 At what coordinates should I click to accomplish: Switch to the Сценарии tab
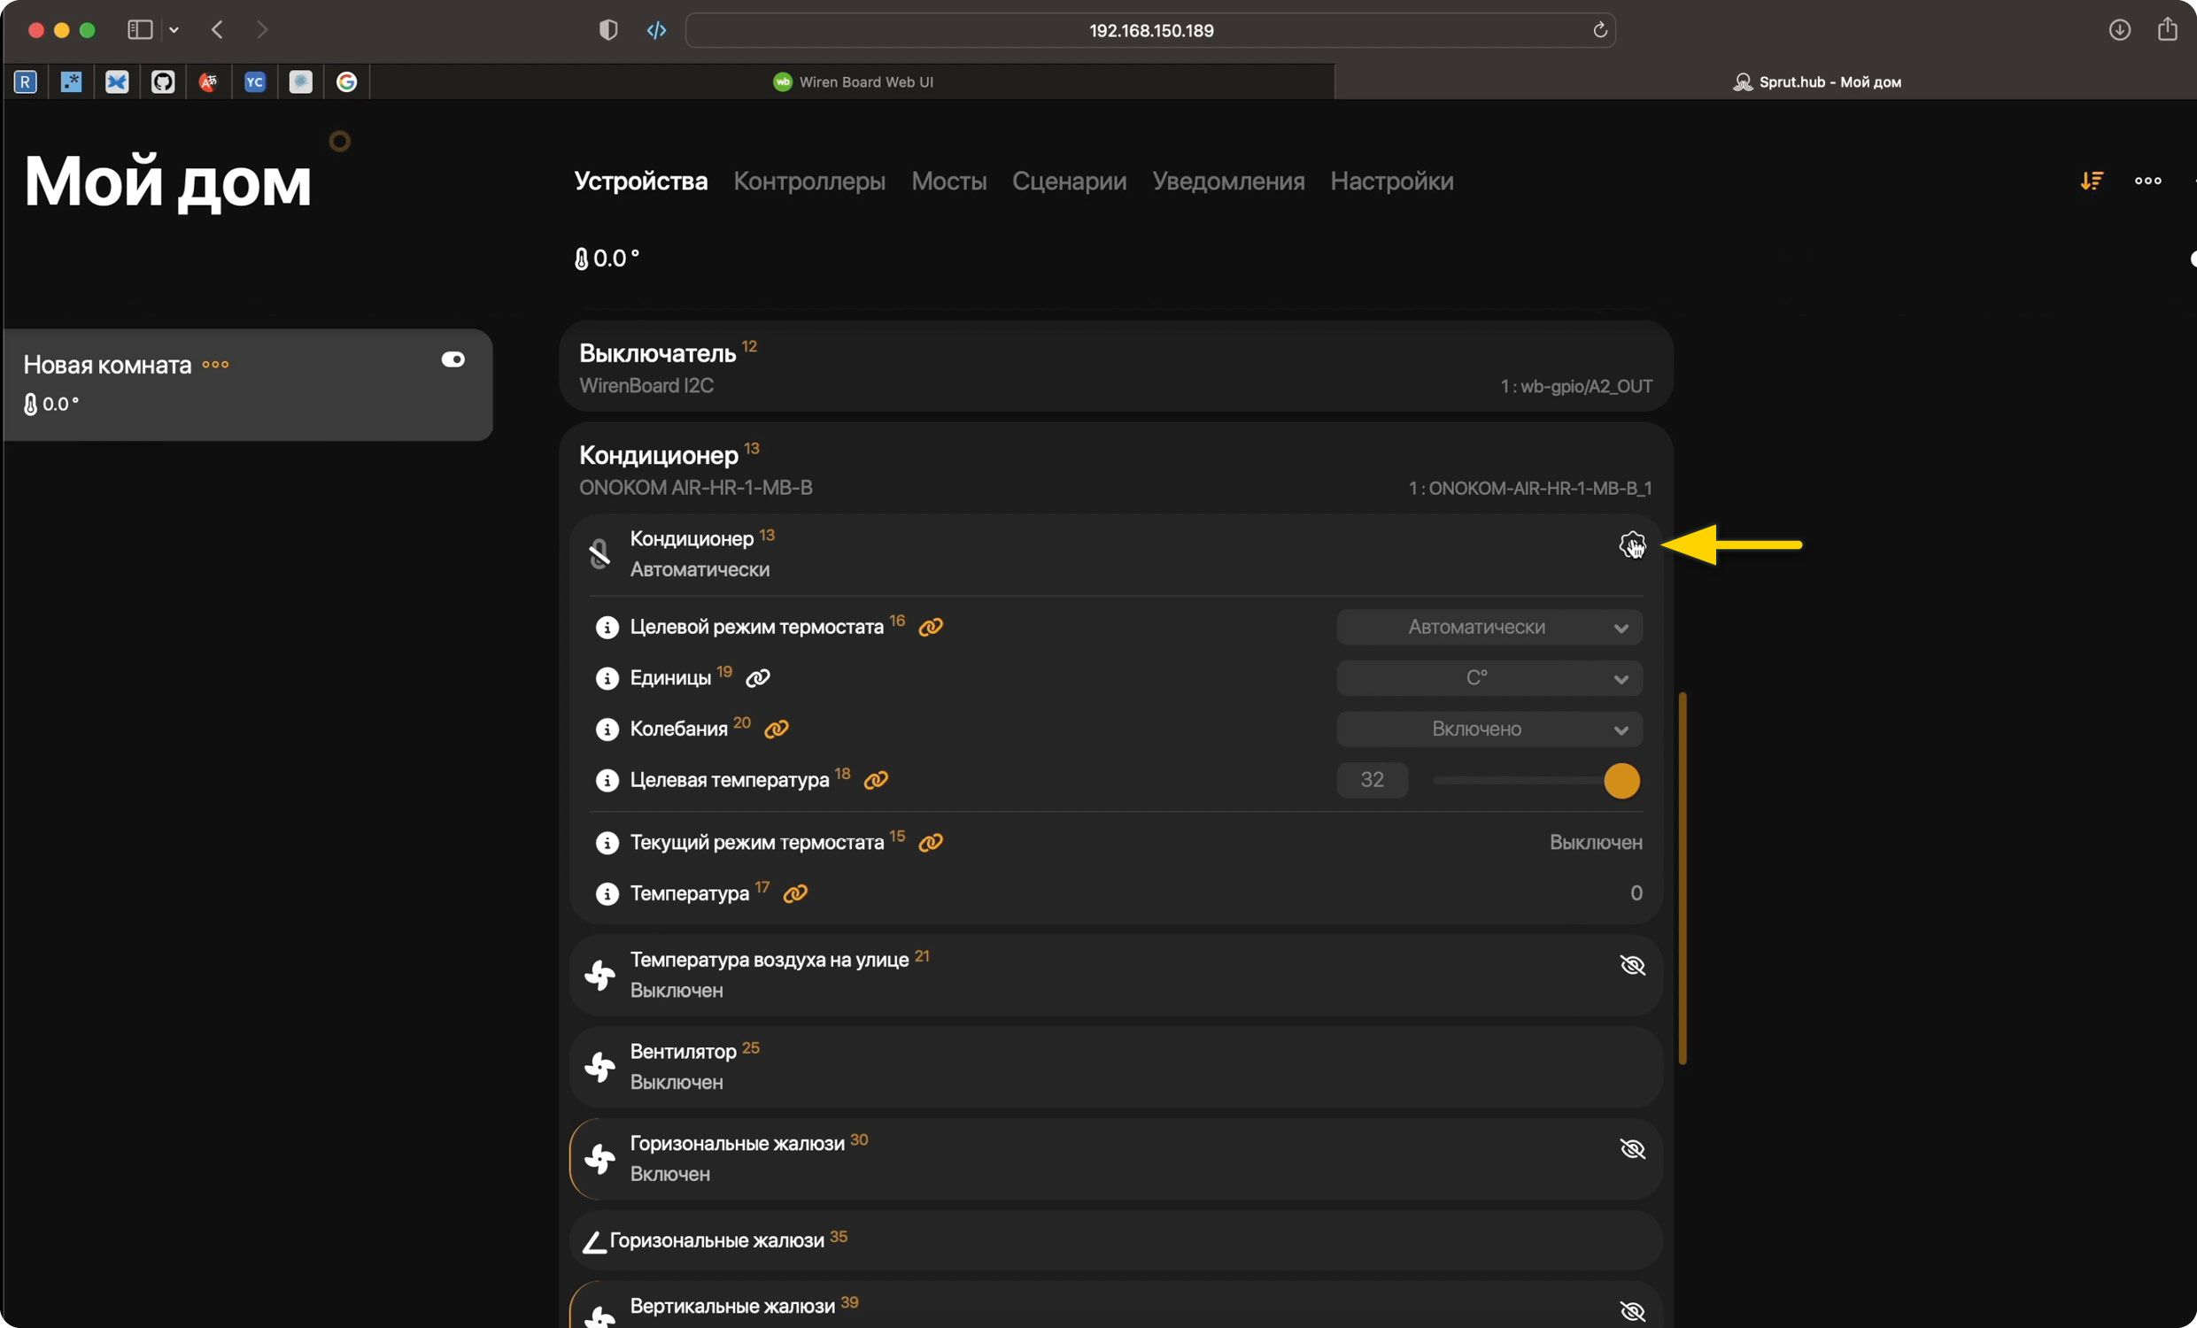(x=1068, y=181)
